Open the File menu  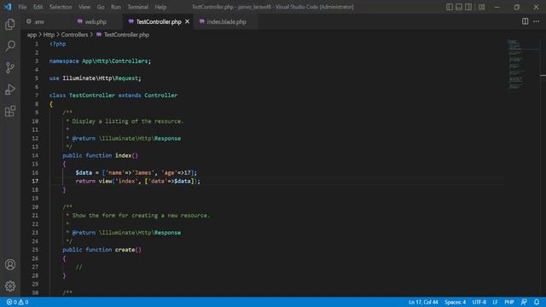tap(22, 7)
